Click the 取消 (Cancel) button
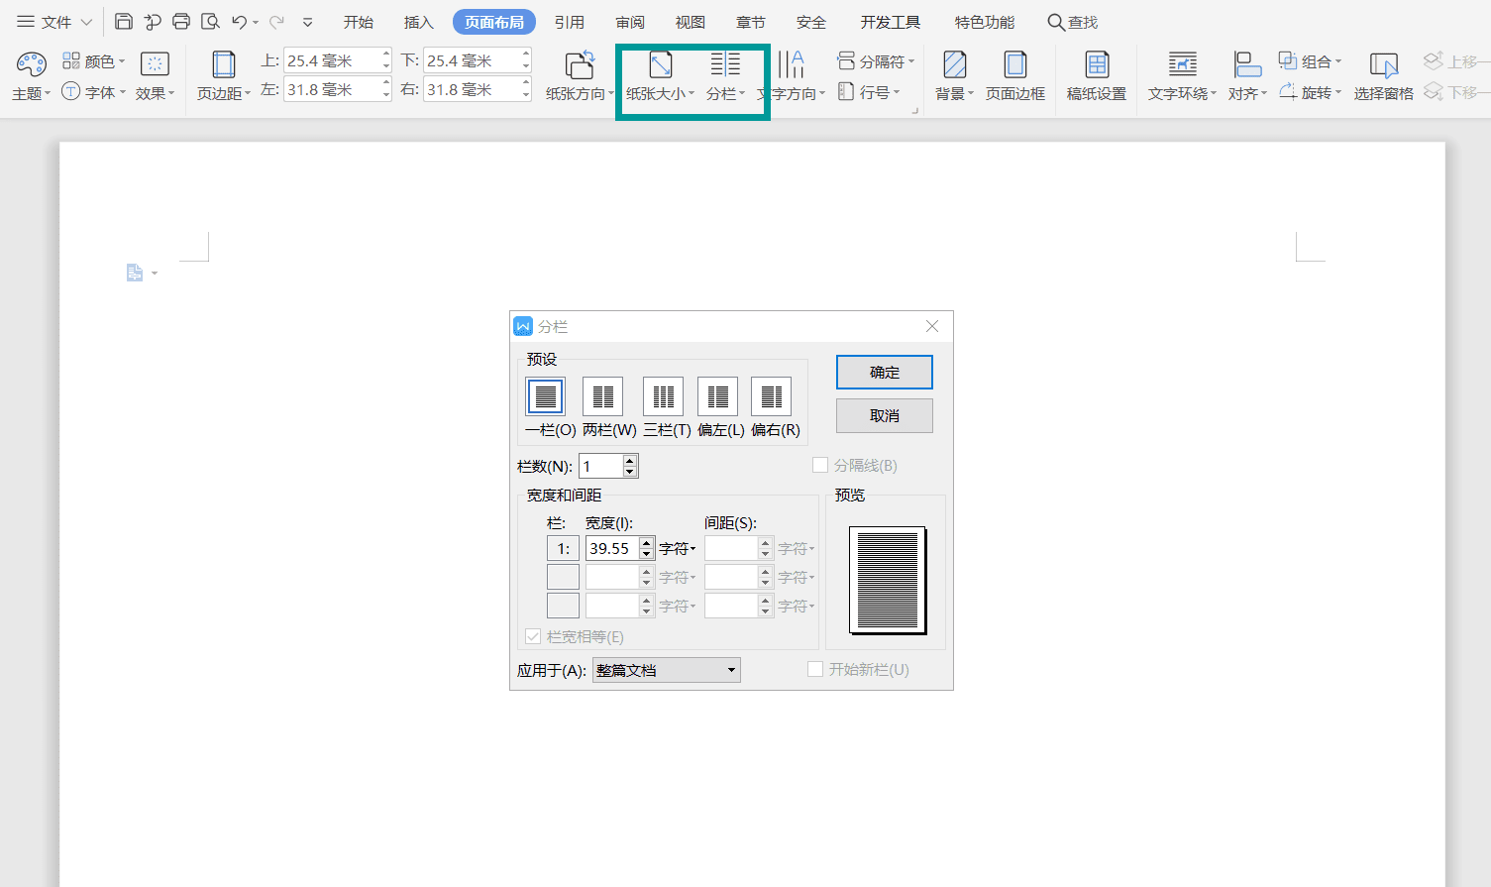 point(883,415)
